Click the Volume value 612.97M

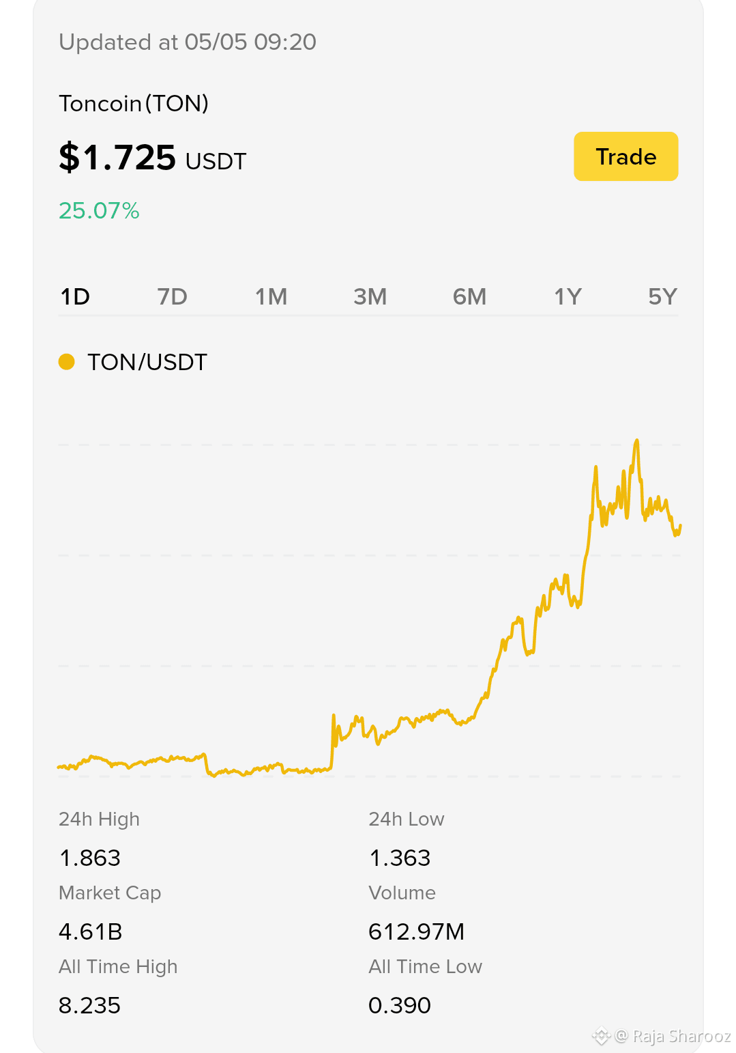pyautogui.click(x=416, y=931)
